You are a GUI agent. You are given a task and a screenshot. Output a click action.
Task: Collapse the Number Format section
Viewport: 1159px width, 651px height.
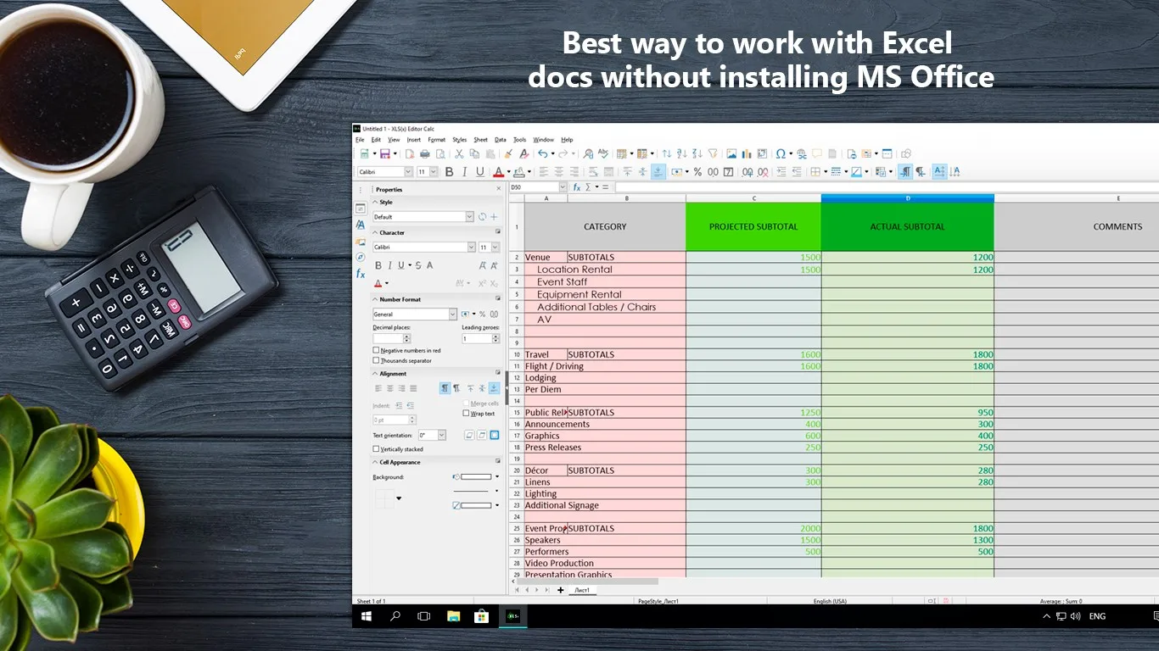[374, 299]
